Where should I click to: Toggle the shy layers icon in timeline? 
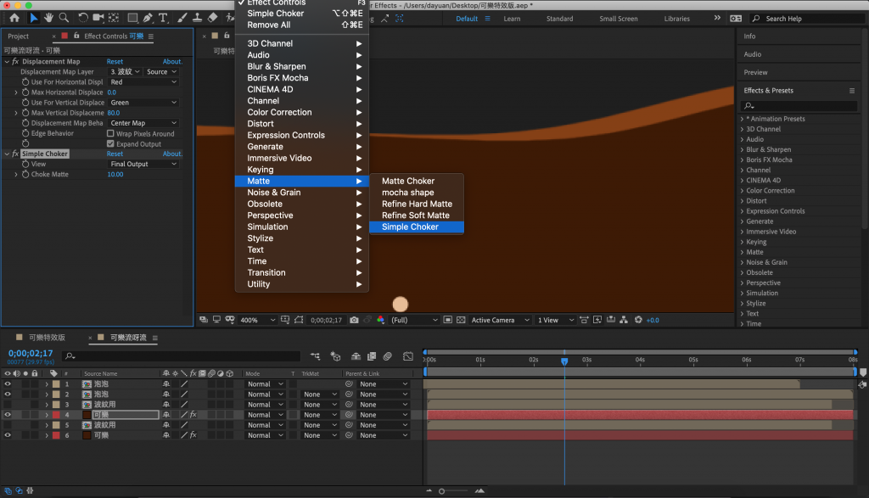356,356
